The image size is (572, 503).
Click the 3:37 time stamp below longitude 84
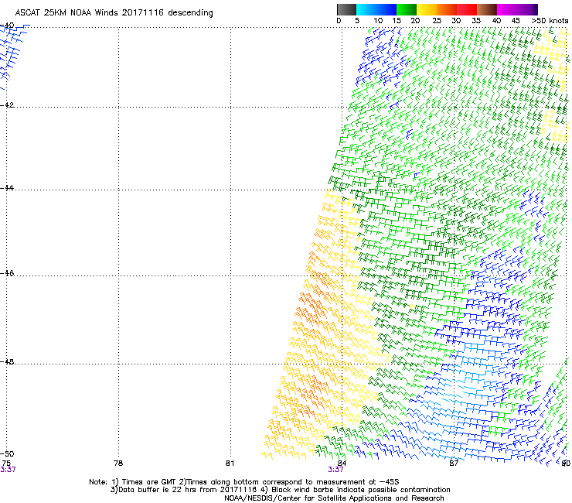[335, 470]
